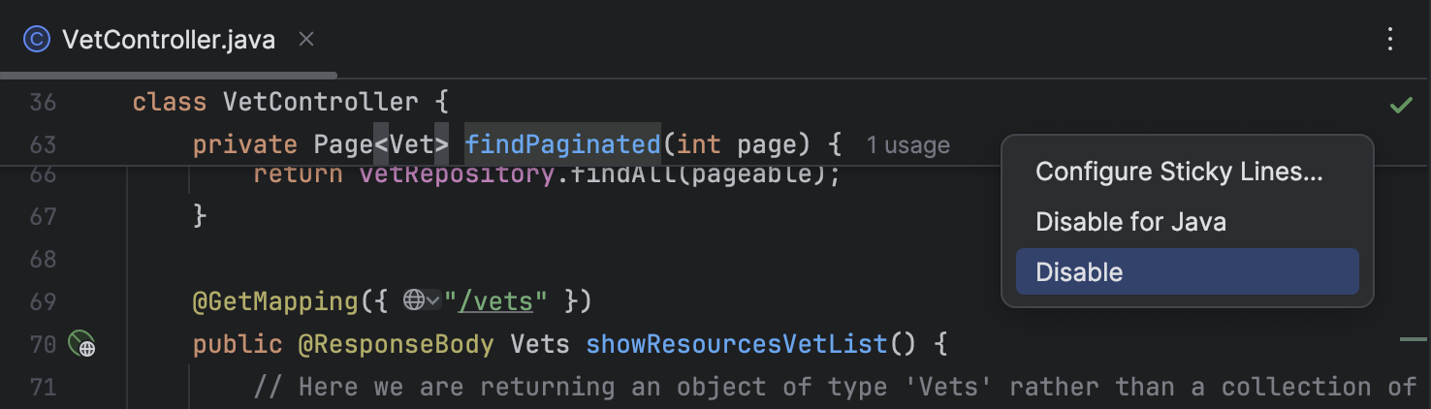Click the @GetMapping annotation text
The height and width of the screenshot is (409, 1431).
pyautogui.click(x=275, y=301)
